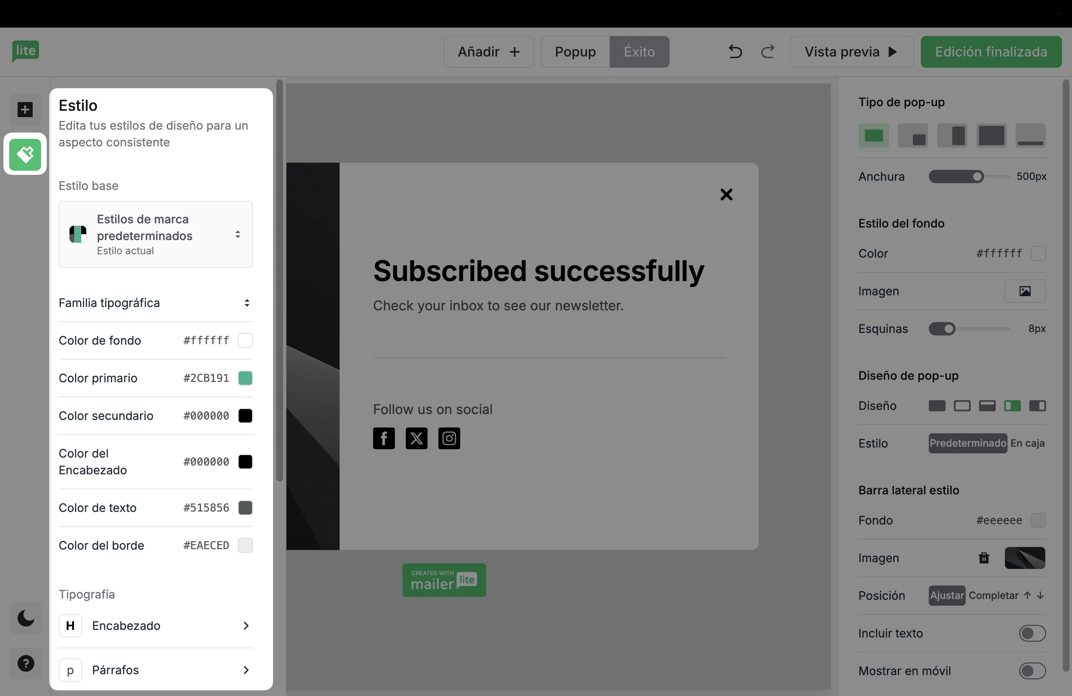Open the help question mark icon
The width and height of the screenshot is (1072, 696).
tap(26, 663)
